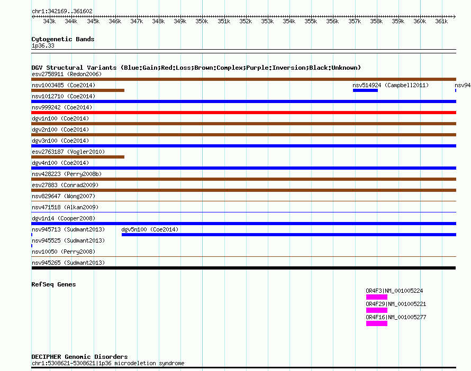Click the short brown esv2763187 bar
The image size is (471, 371).
pos(78,157)
